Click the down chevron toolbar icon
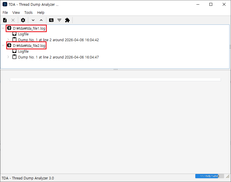The image size is (231, 182). [x=33, y=20]
